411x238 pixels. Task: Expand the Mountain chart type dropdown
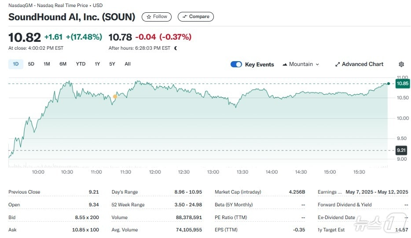[301, 64]
